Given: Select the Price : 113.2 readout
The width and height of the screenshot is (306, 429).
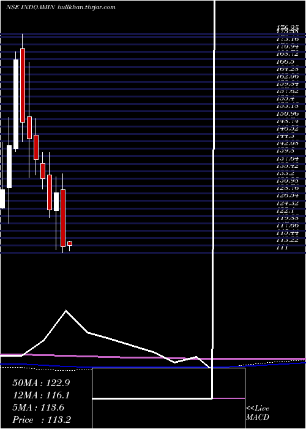Looking at the screenshot, I should 42,420.
